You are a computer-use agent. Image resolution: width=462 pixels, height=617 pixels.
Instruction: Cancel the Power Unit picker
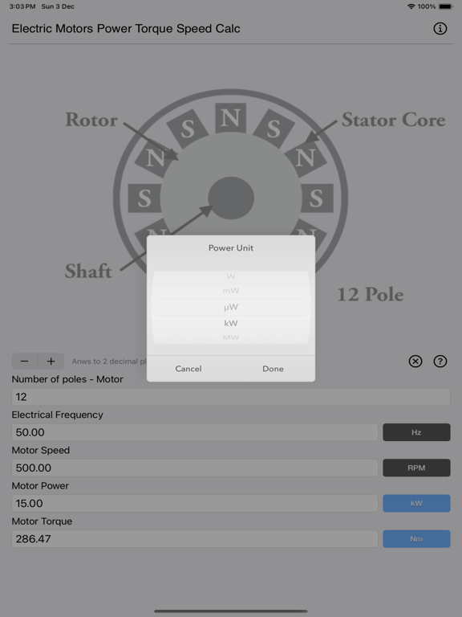click(x=188, y=369)
